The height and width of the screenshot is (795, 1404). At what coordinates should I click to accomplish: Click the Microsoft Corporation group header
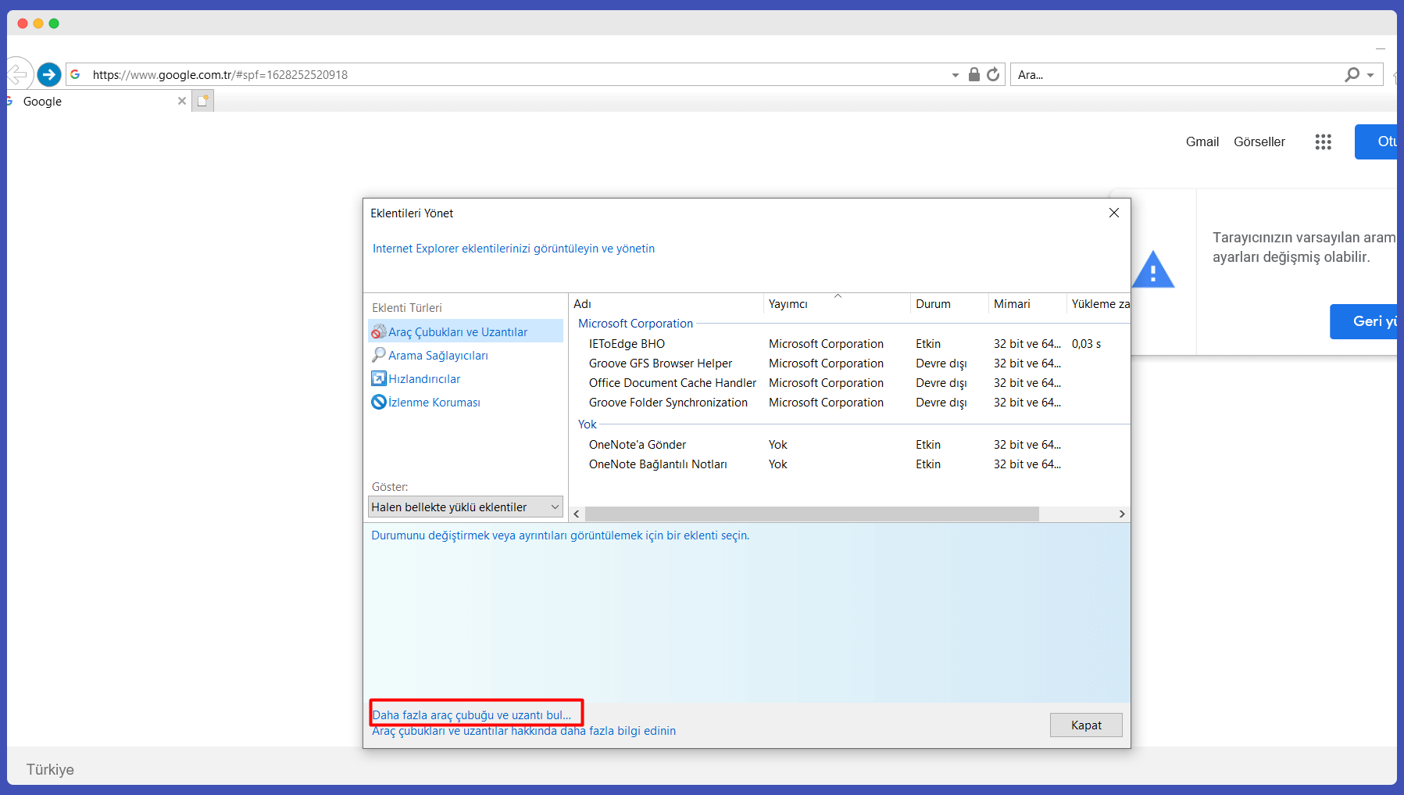point(635,324)
